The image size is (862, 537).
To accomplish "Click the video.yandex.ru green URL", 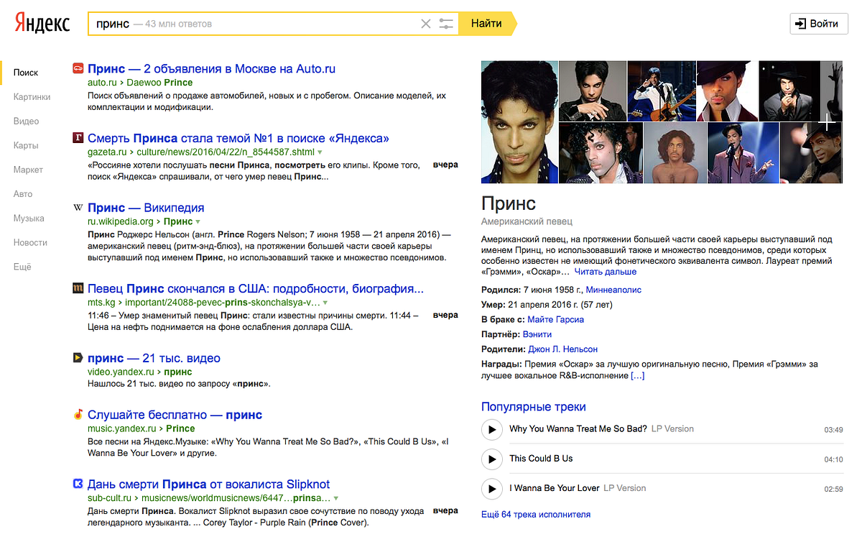I will [x=121, y=372].
